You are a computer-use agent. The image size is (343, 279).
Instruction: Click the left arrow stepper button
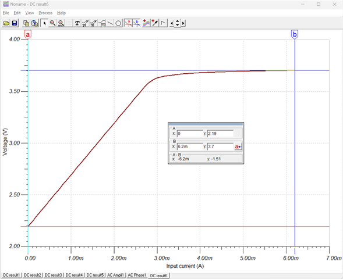tap(172, 23)
